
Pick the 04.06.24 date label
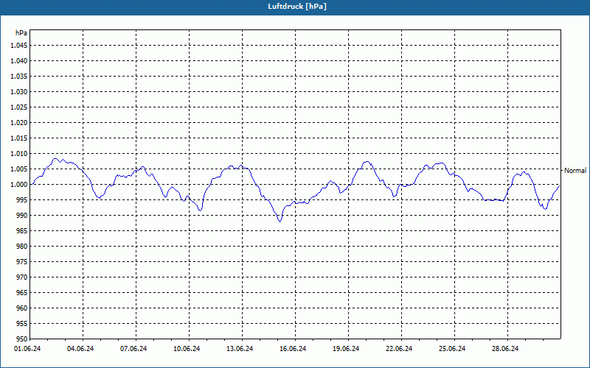coord(80,349)
